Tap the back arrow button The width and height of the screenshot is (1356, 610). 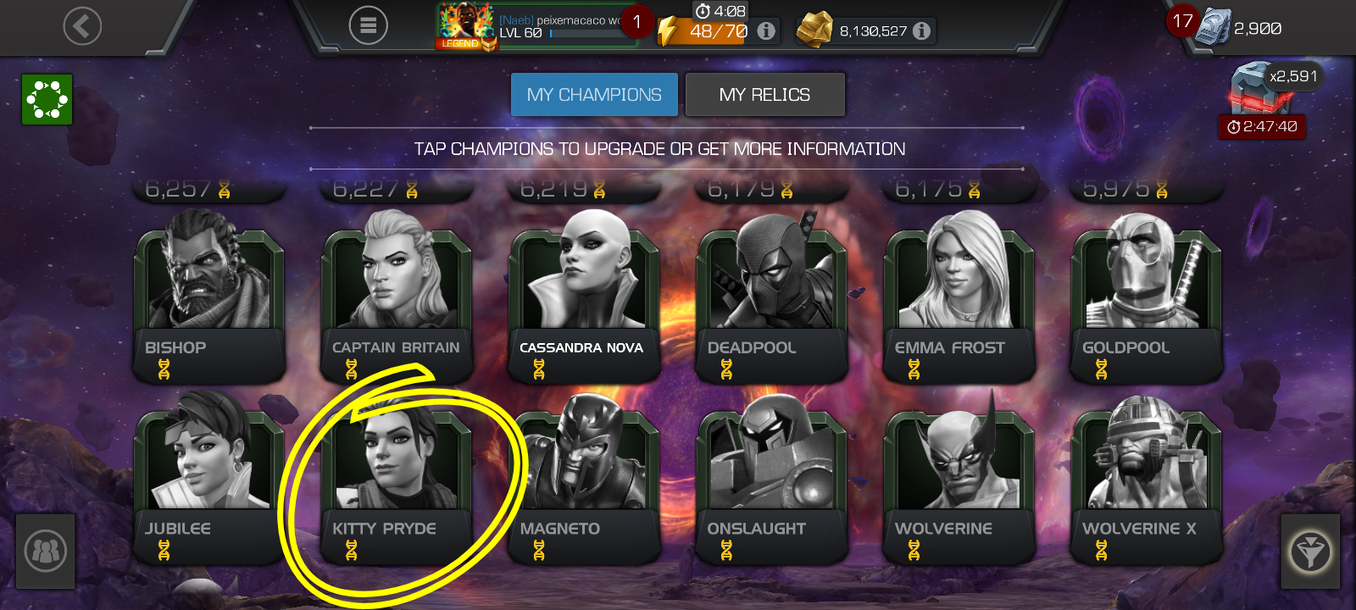[x=82, y=26]
